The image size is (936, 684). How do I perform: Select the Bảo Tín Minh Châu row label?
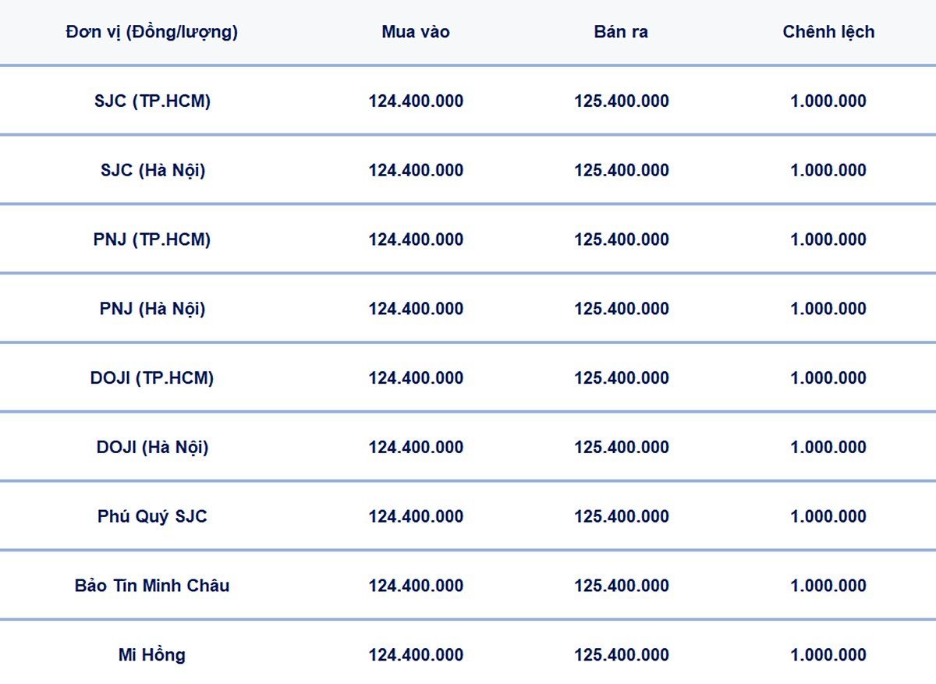[152, 586]
